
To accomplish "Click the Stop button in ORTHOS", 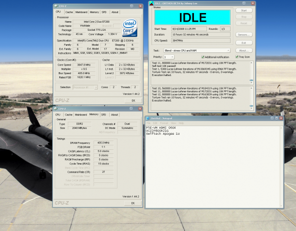I will [x=244, y=17].
